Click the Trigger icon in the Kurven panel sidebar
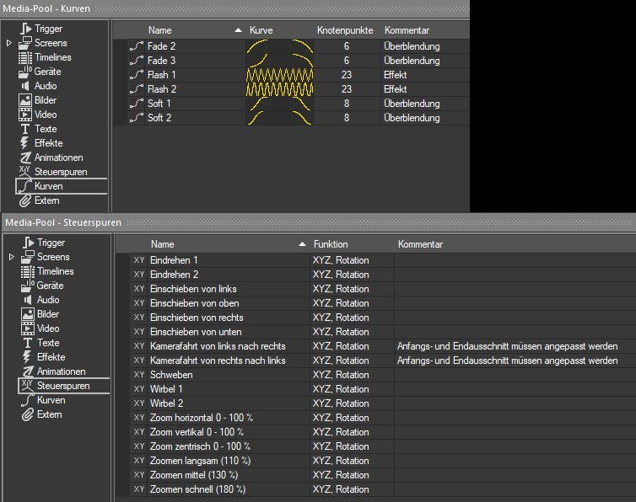This screenshot has width=636, height=502. point(25,29)
